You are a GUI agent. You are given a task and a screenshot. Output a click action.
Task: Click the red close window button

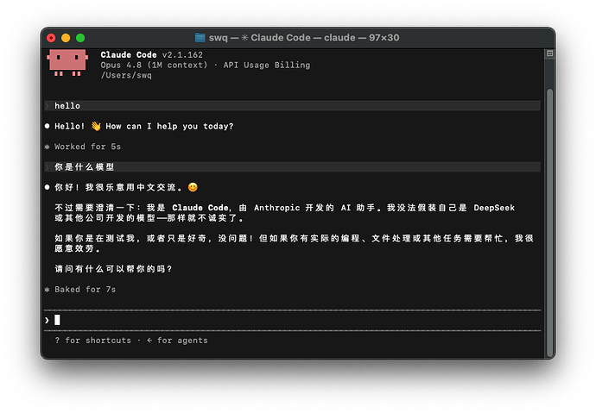[x=51, y=38]
